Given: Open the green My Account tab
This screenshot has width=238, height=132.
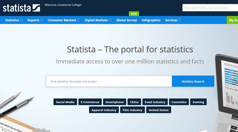Looking at the screenshot, I should point(233,20).
